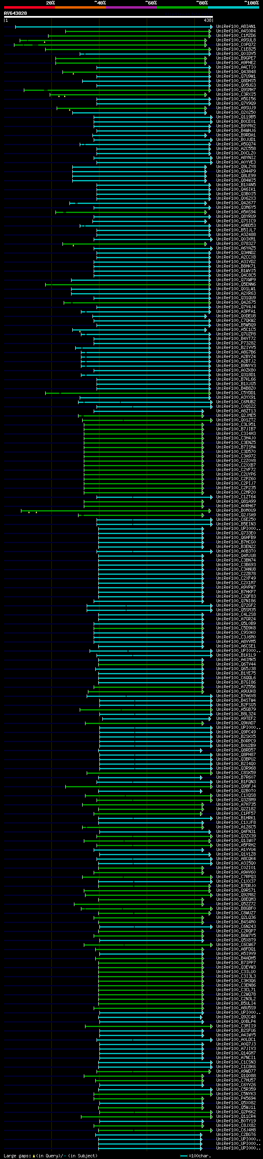Select the UniRef100_C5YDD1 label
The image size is (263, 1159).
(x=235, y=393)
